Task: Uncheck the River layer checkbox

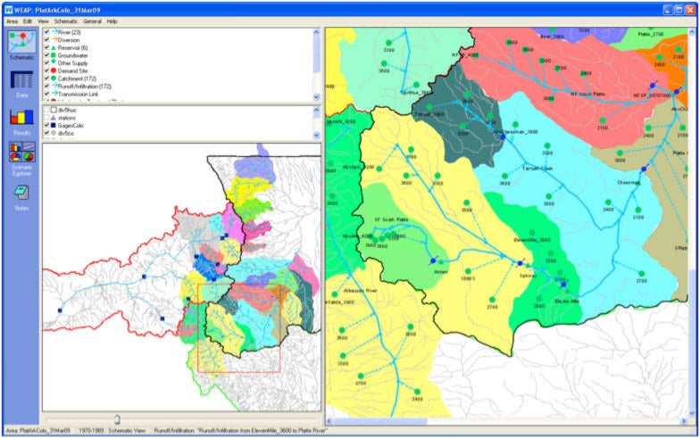Action: (46, 31)
